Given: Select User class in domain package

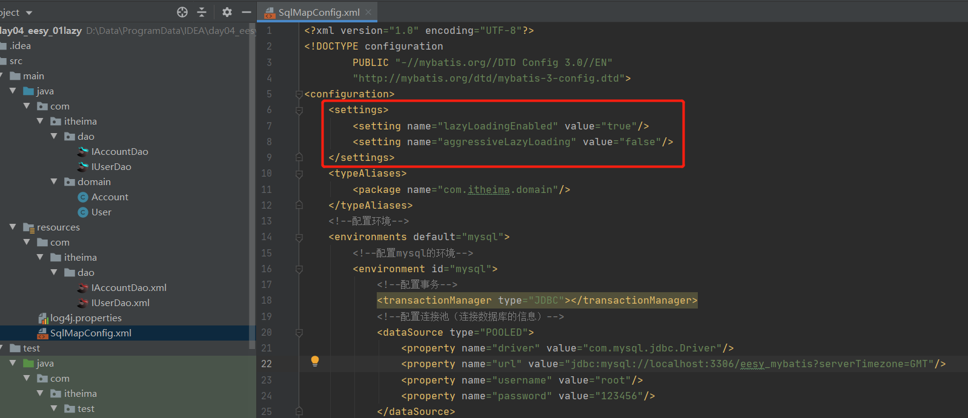Looking at the screenshot, I should tap(101, 212).
